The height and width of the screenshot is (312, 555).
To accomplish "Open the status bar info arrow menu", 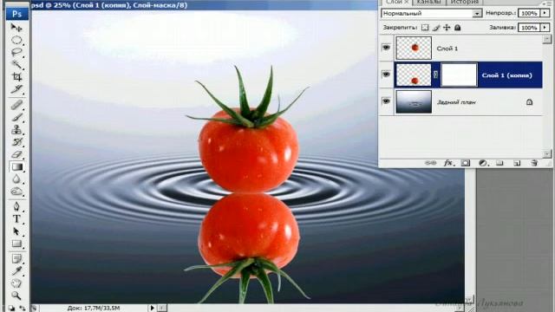I will pos(153,309).
